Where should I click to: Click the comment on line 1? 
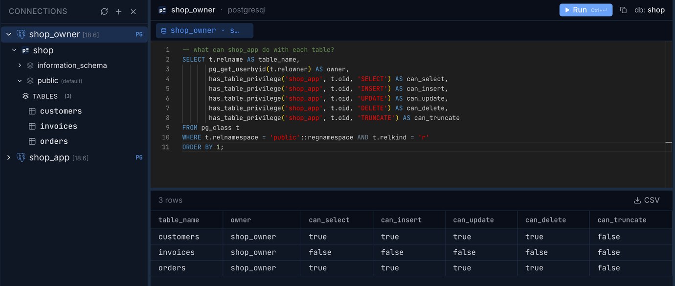coord(258,50)
